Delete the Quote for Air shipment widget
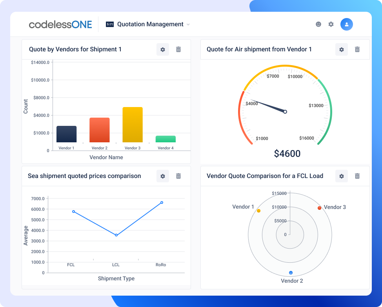Viewport: 382px width, 307px height. pos(357,49)
